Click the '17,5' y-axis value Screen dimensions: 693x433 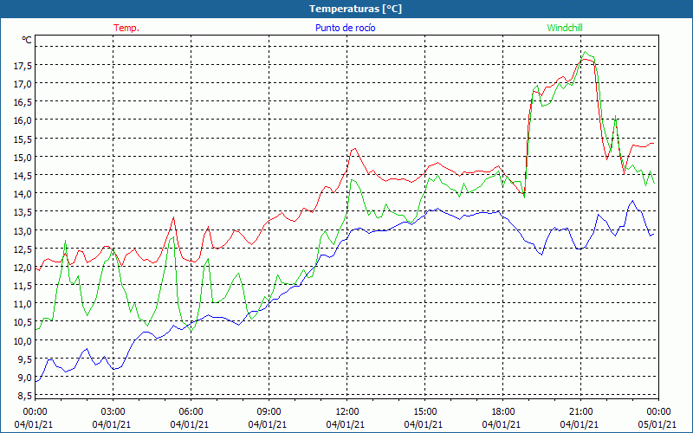pos(23,66)
